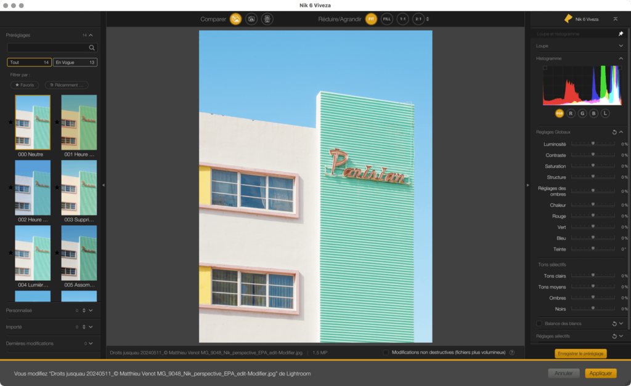Set zoom to 1:1

click(x=402, y=19)
